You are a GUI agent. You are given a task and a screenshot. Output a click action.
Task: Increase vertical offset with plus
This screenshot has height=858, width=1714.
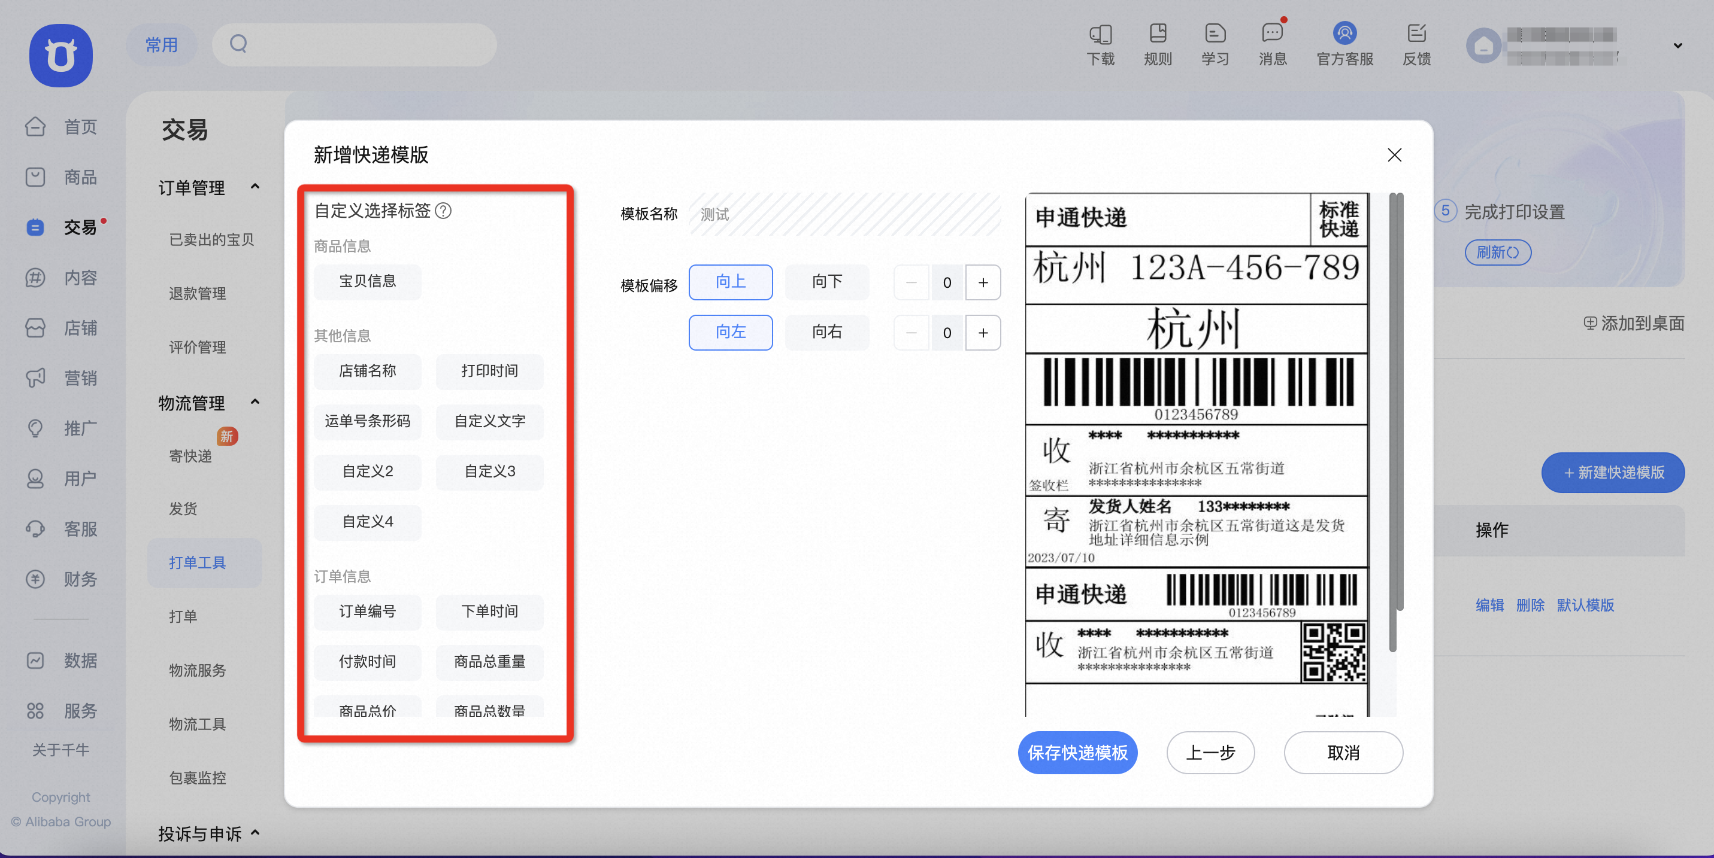click(983, 282)
